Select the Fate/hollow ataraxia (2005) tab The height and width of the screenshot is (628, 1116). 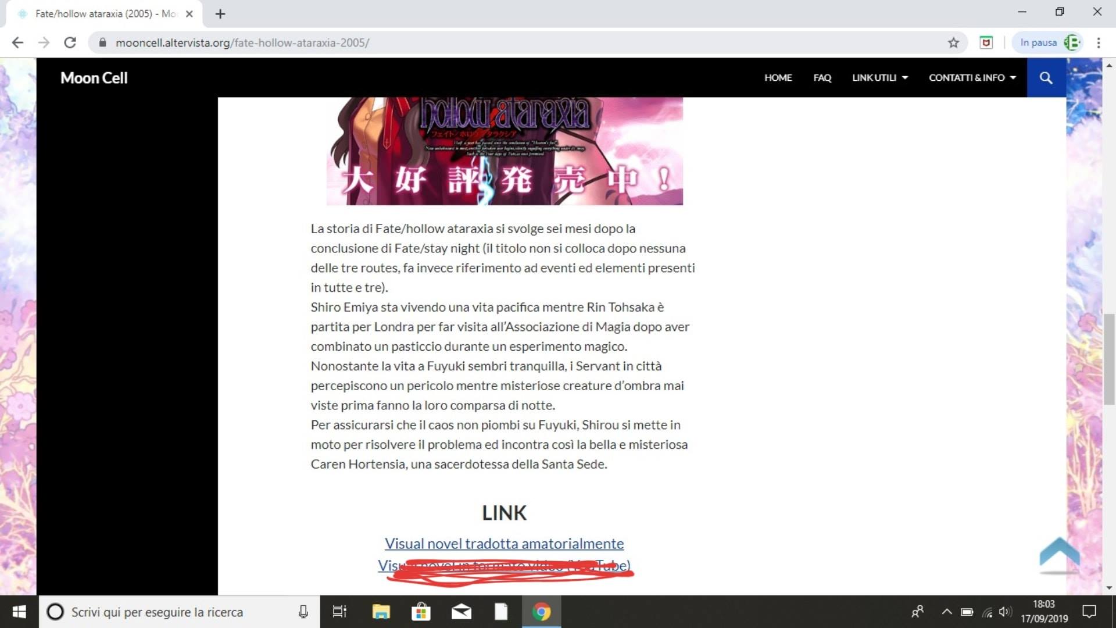tap(105, 14)
